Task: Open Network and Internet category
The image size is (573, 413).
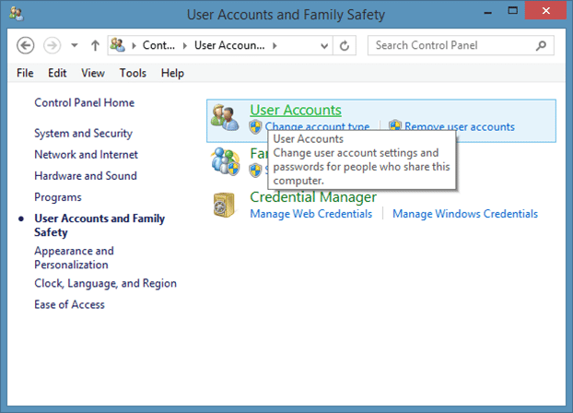Action: pyautogui.click(x=87, y=155)
